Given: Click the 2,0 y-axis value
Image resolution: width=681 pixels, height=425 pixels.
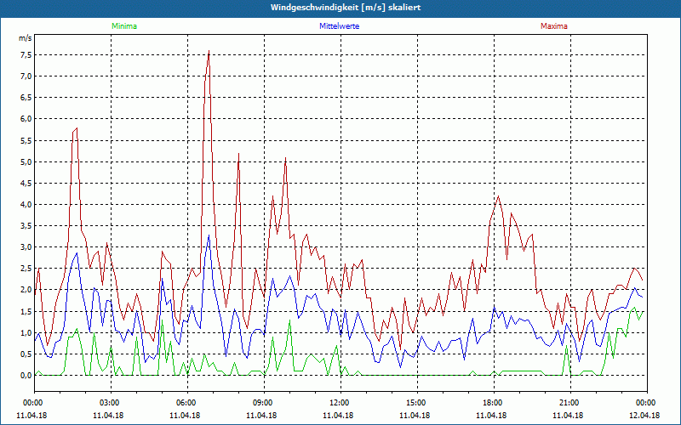Looking at the screenshot, I should (26, 290).
